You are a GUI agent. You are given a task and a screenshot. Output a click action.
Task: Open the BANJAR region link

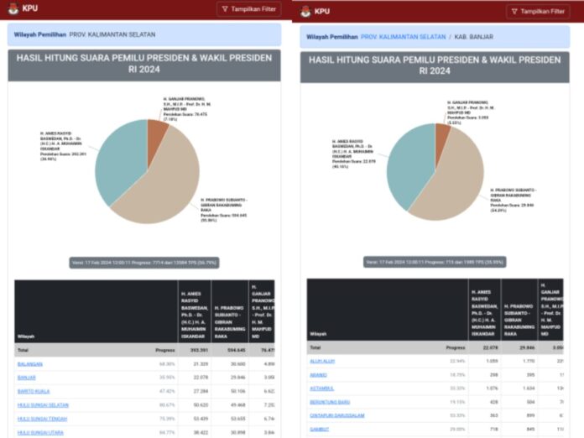pos(27,377)
